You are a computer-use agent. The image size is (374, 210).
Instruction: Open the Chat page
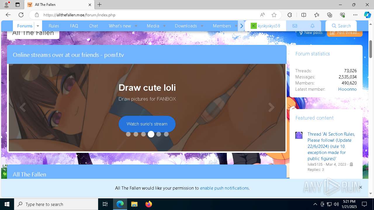[x=93, y=26]
